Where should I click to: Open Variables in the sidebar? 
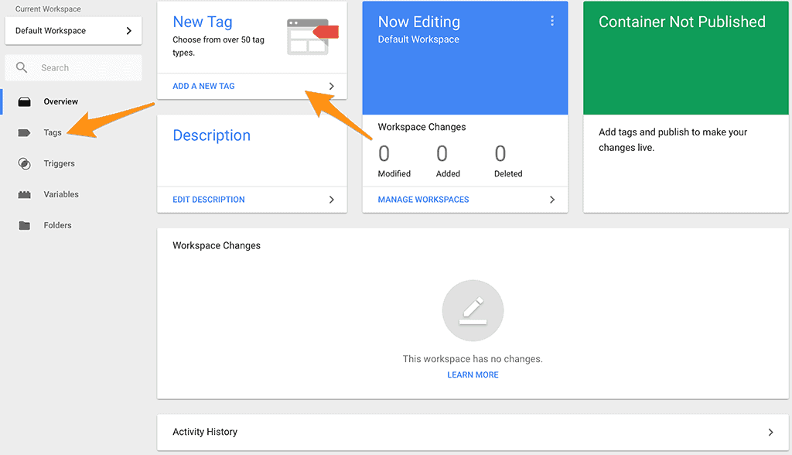61,194
